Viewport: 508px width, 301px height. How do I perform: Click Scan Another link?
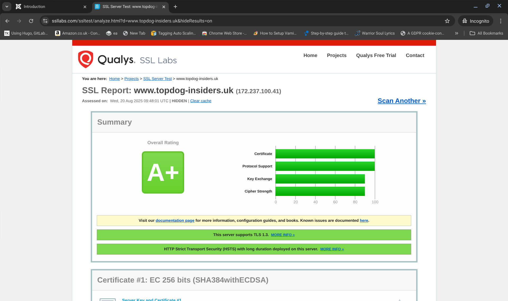[x=402, y=101]
